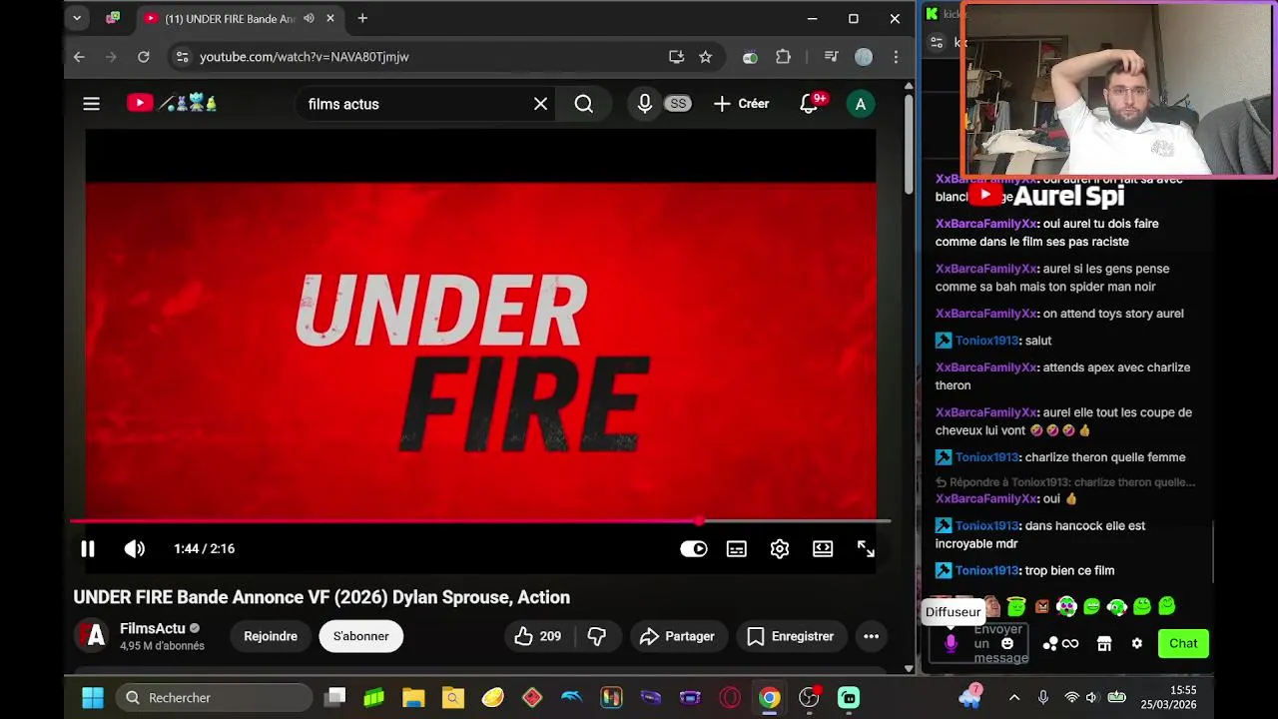Go back in Chrome browser

pos(79,57)
